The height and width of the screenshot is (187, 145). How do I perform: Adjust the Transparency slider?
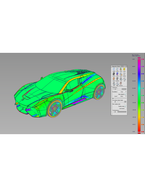[x=122, y=112]
